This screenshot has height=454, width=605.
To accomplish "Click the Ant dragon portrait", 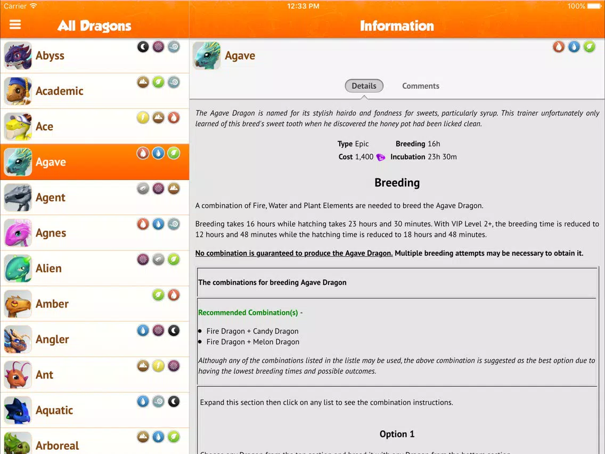I will (18, 375).
